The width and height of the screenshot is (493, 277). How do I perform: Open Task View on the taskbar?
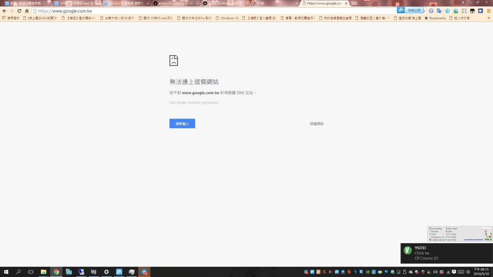(x=31, y=272)
